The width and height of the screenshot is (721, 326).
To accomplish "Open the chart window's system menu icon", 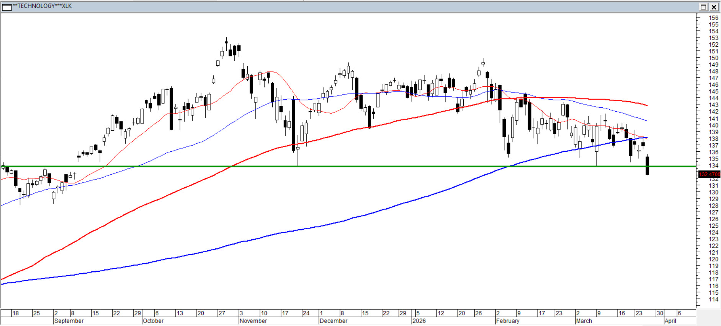I will pos(7,7).
